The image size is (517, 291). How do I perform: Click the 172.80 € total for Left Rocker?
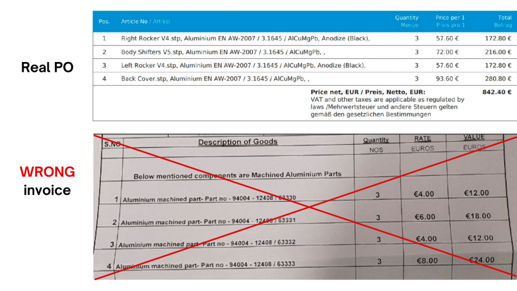click(x=498, y=65)
